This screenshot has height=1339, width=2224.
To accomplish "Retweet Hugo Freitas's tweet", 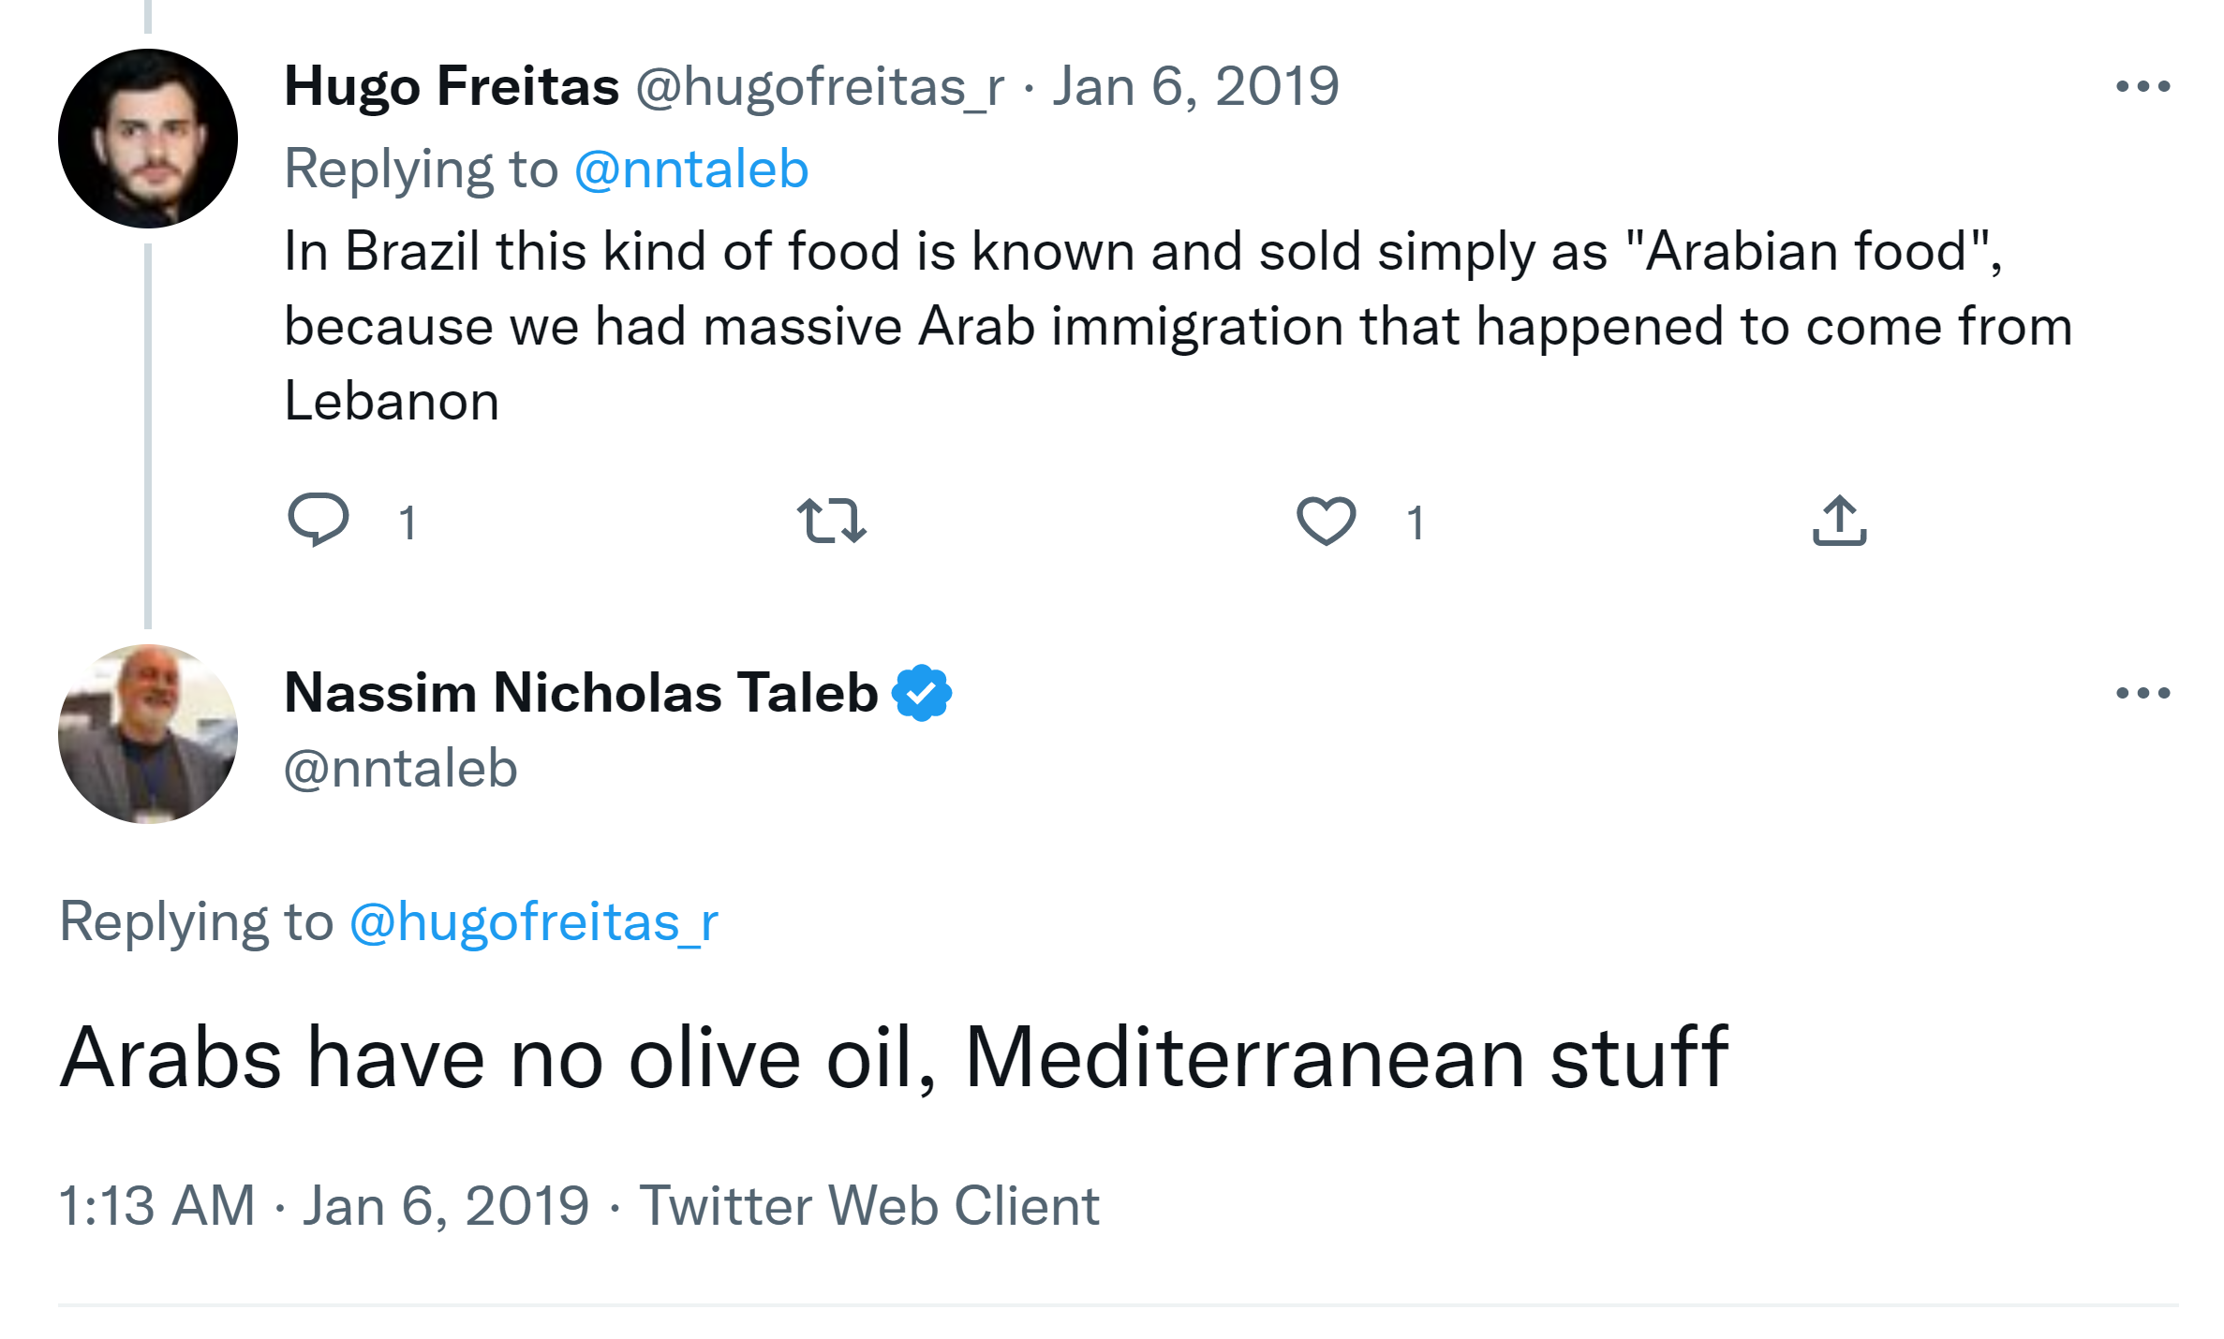I will click(x=831, y=521).
